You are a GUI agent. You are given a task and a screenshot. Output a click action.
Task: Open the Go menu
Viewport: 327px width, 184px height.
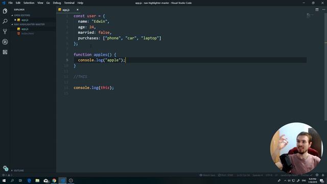pyautogui.click(x=48, y=3)
